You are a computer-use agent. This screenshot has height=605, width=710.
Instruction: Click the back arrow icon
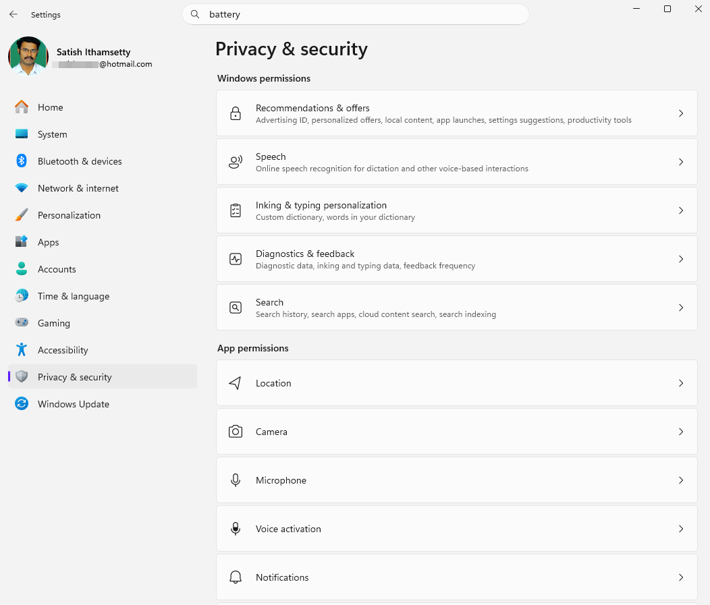13,14
